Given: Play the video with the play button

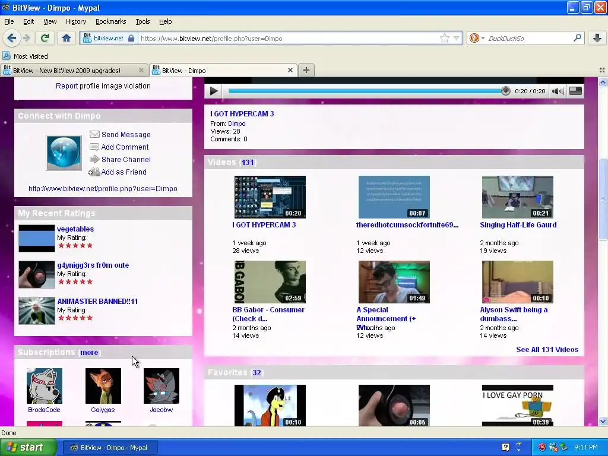Looking at the screenshot, I should pyautogui.click(x=213, y=91).
